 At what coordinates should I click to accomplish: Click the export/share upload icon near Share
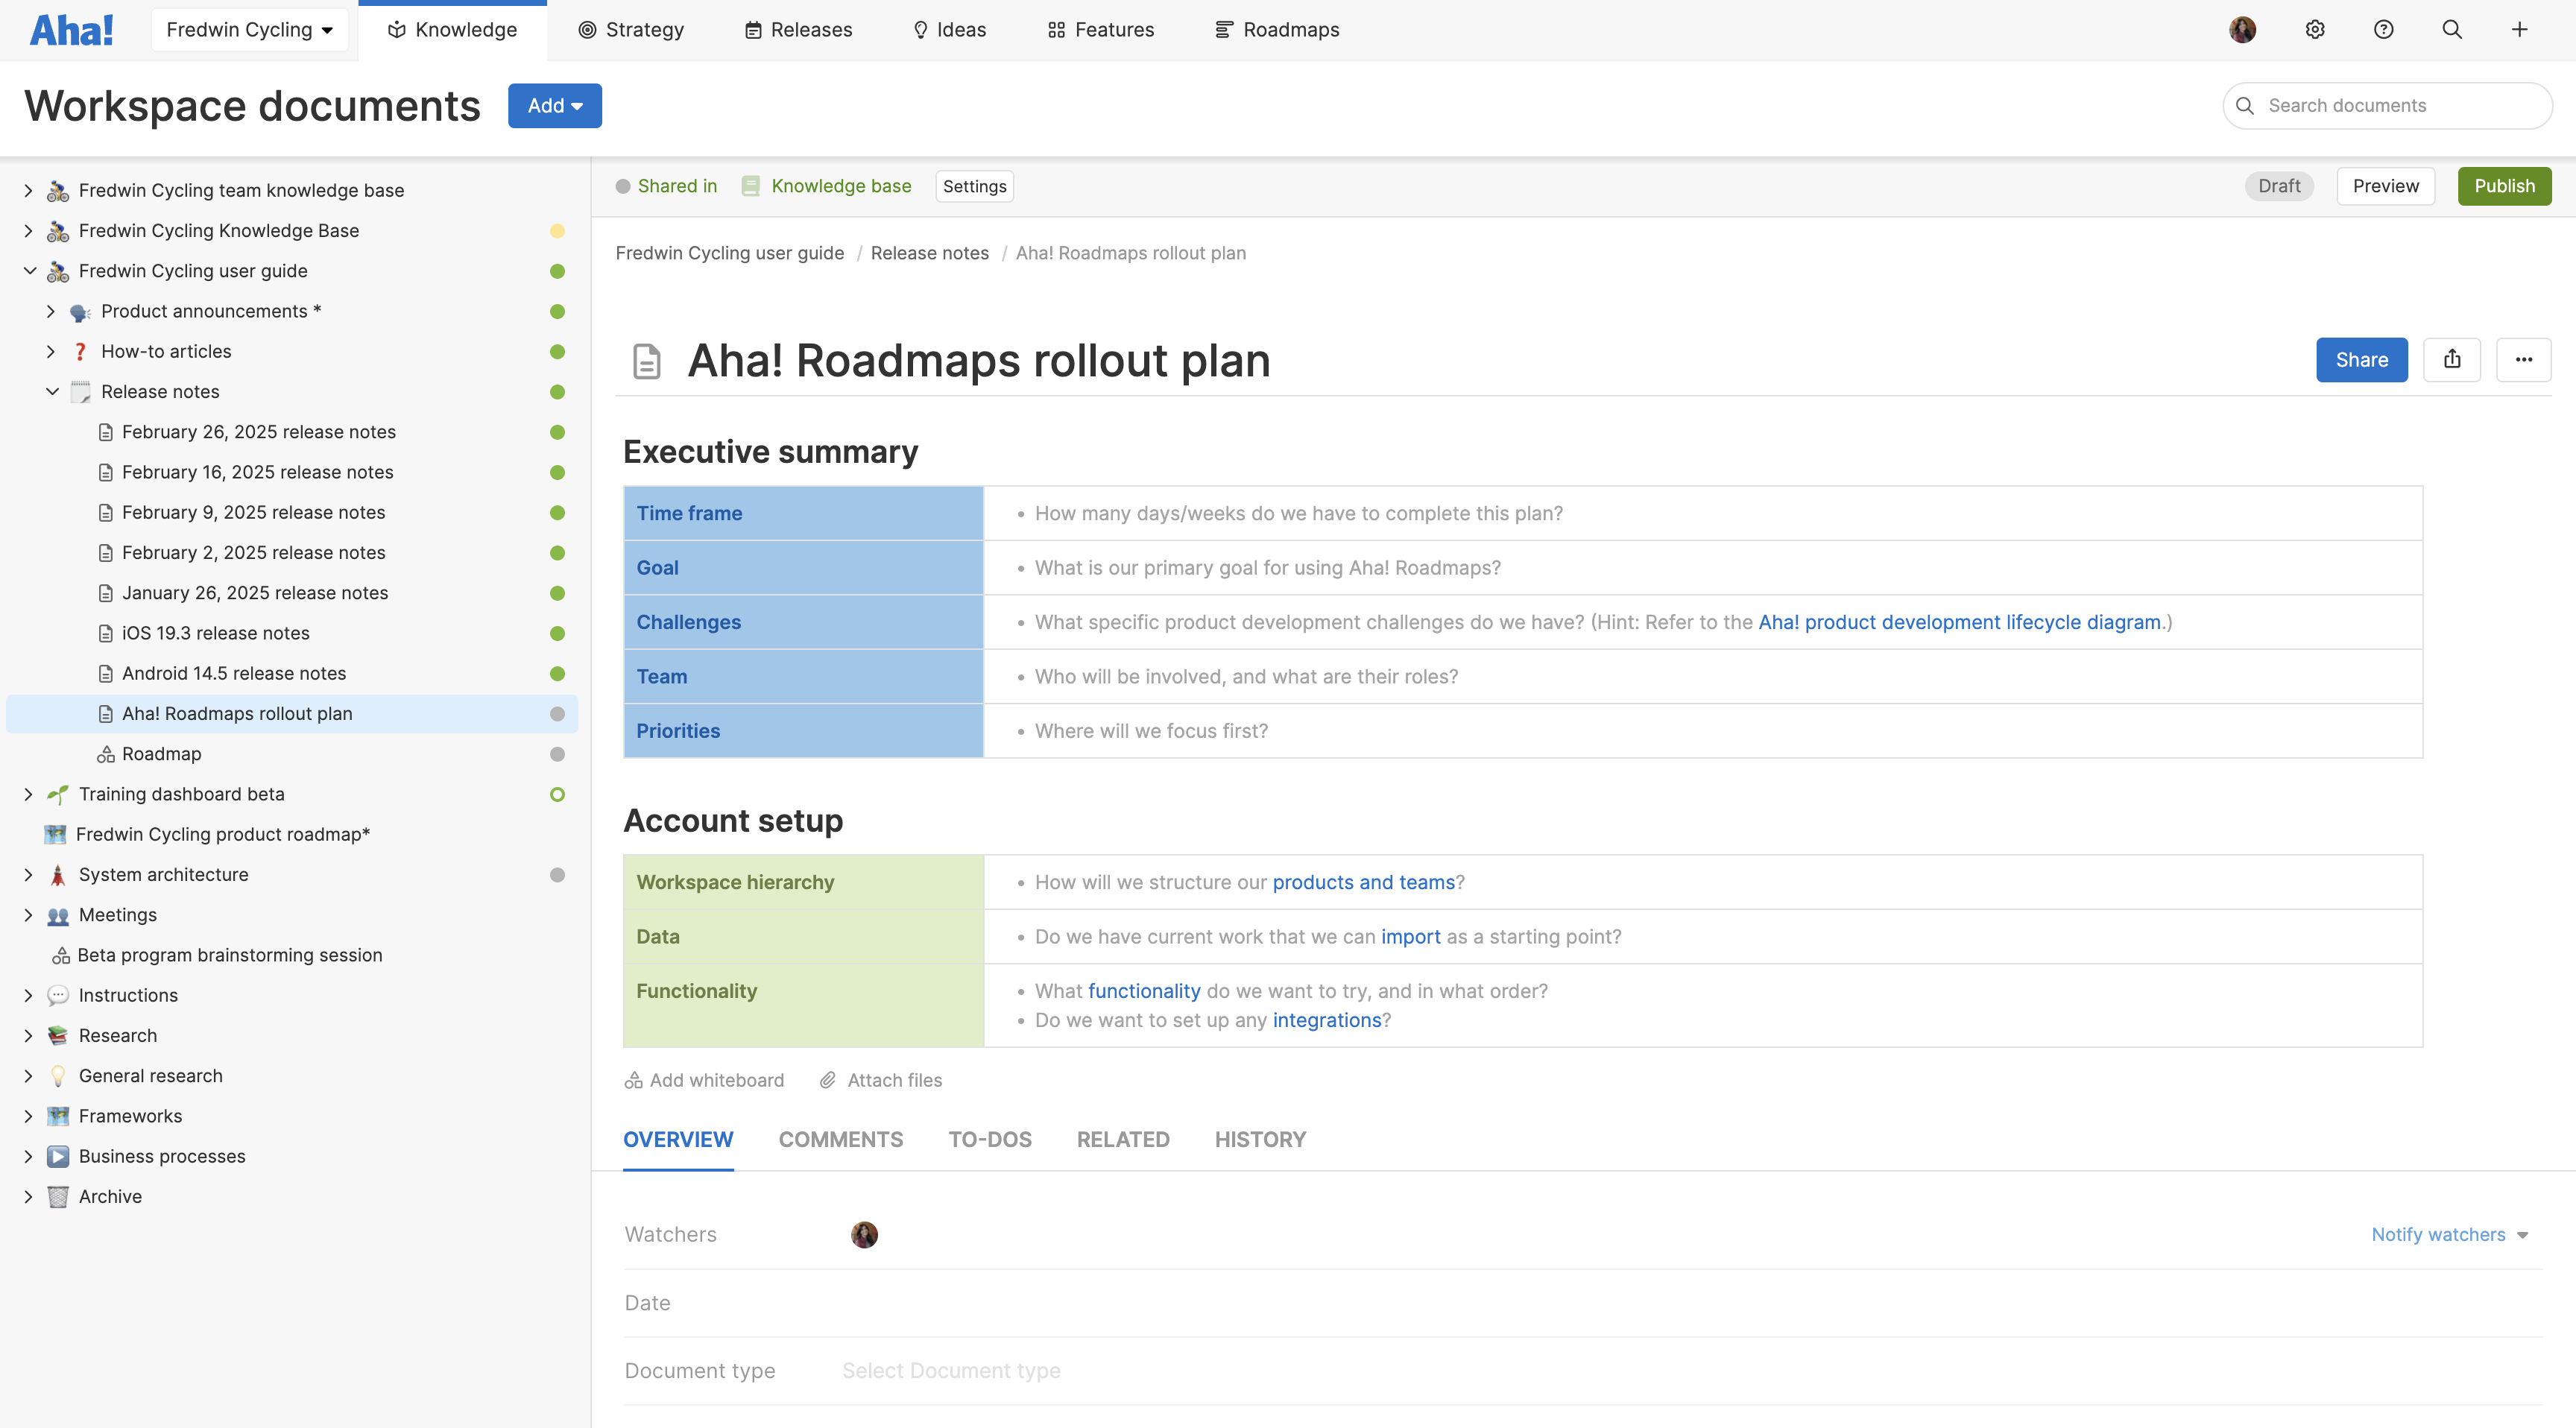(2452, 360)
